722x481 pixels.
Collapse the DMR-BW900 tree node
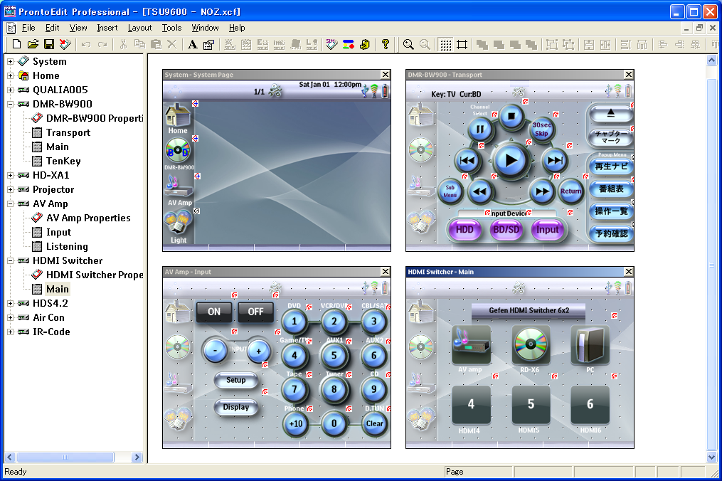pyautogui.click(x=11, y=104)
